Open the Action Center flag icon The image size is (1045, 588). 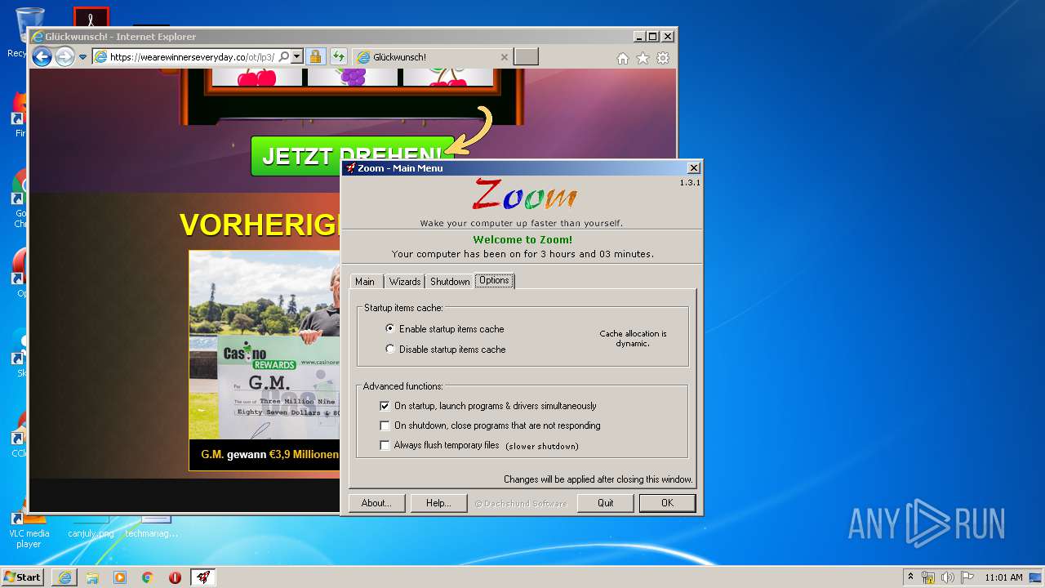pos(967,577)
